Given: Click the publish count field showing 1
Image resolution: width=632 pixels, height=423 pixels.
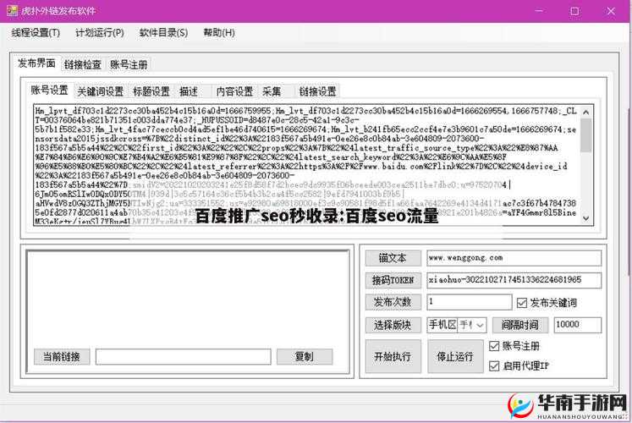Looking at the screenshot, I should pyautogui.click(x=470, y=302).
